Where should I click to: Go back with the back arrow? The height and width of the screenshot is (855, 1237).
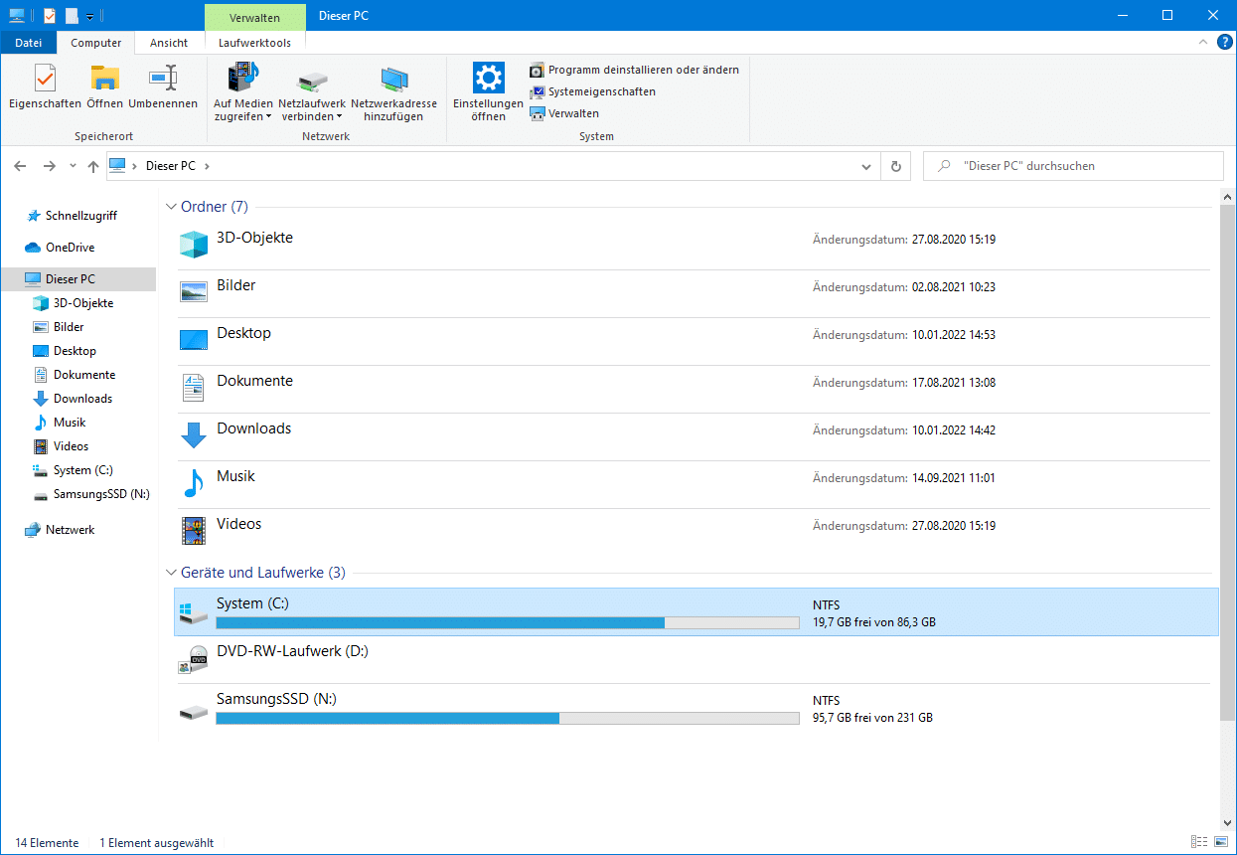coord(20,166)
